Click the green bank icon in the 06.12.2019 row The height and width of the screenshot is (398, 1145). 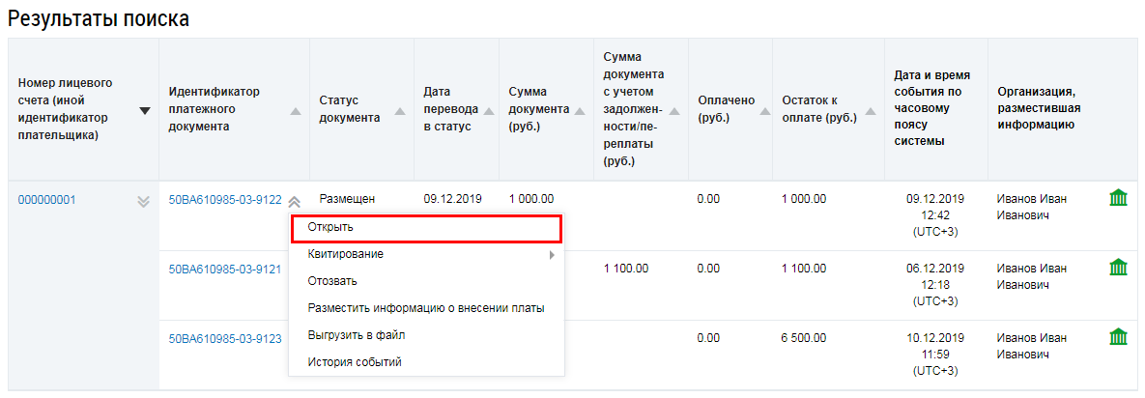[1118, 268]
